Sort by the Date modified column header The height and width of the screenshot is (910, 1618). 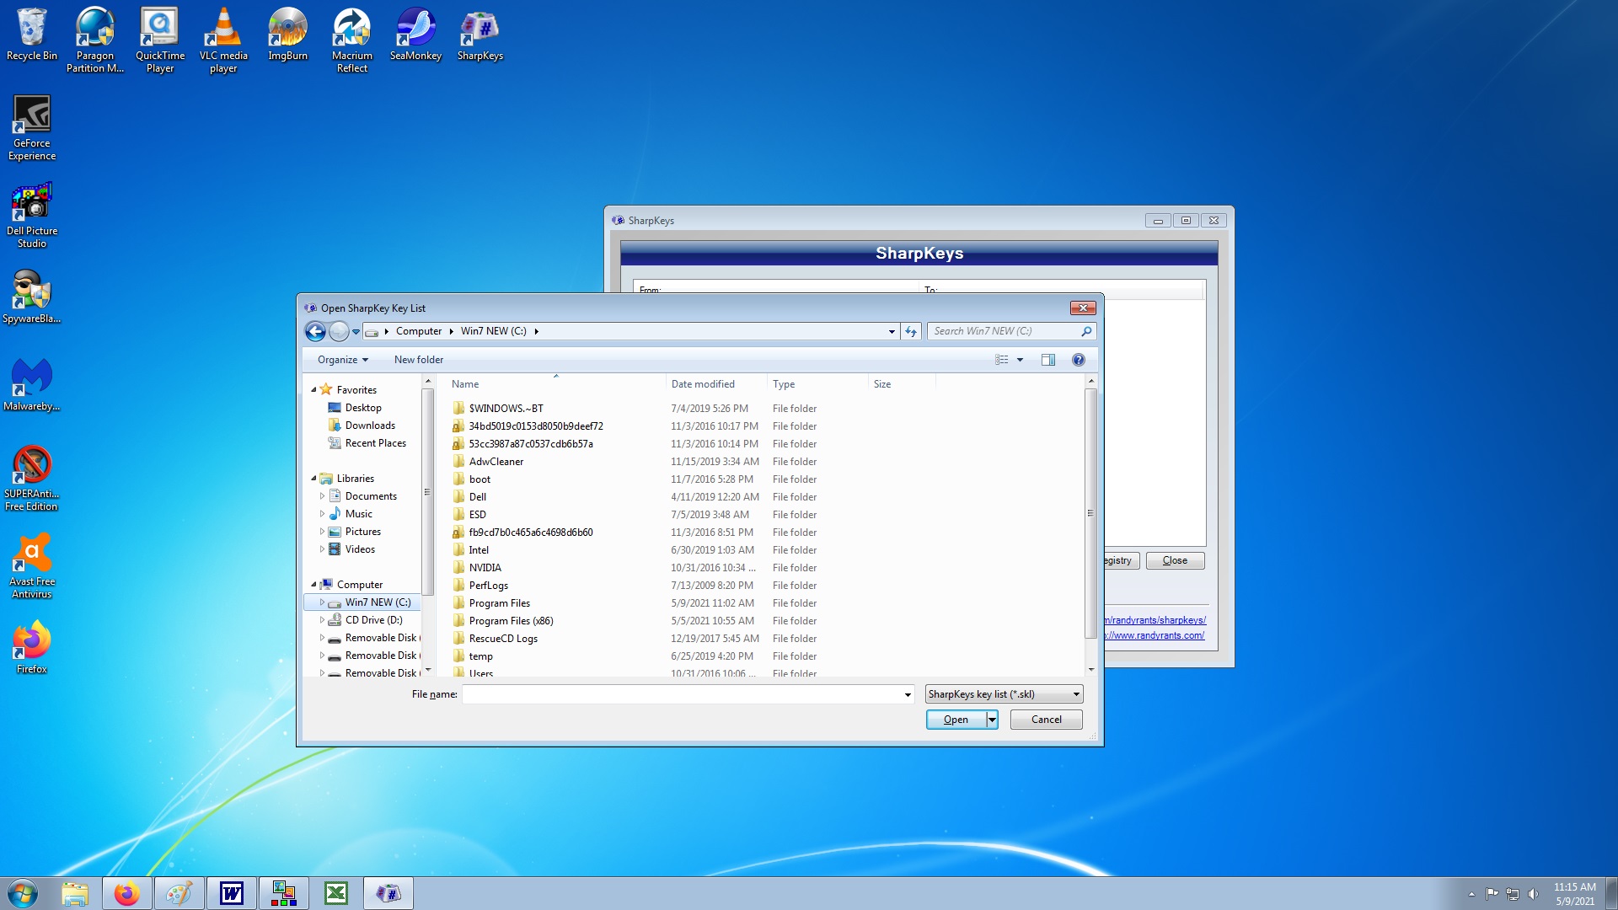coord(703,384)
